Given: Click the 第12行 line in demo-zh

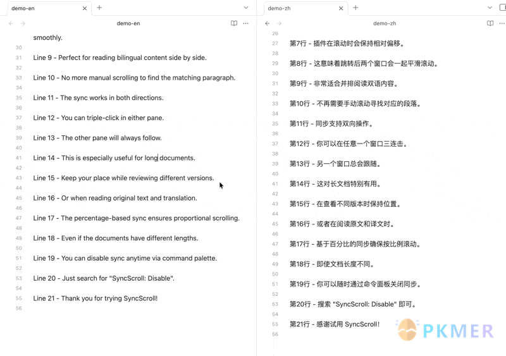Looking at the screenshot, I should [x=349, y=144].
